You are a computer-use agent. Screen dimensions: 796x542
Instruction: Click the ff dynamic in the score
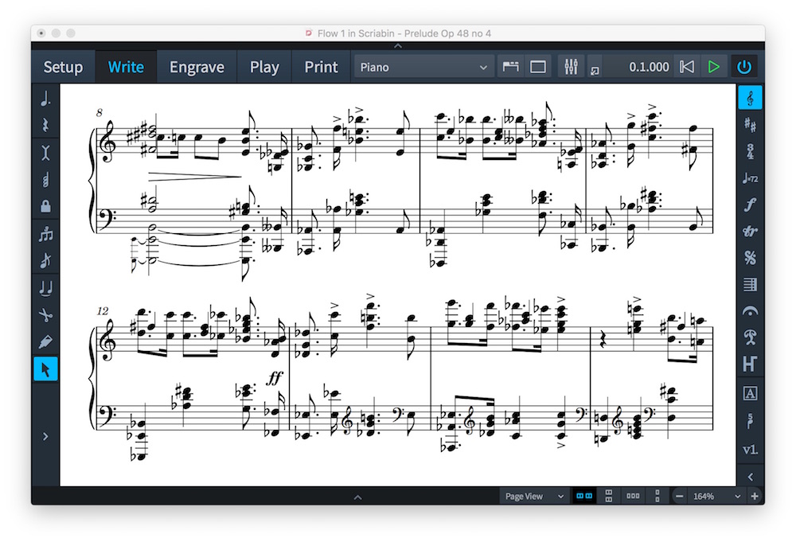pyautogui.click(x=275, y=377)
